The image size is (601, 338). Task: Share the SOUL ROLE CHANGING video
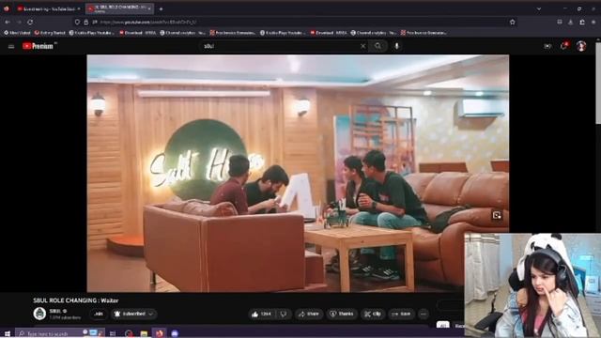pyautogui.click(x=309, y=314)
